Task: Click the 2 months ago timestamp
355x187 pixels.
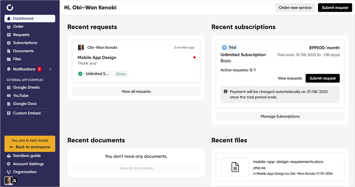Action: click(184, 47)
